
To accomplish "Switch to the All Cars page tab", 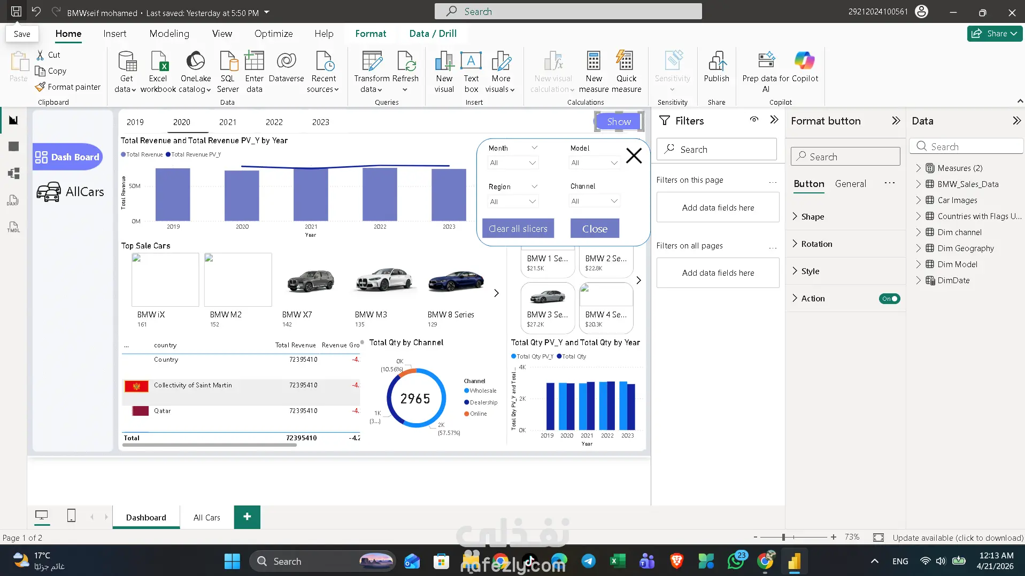I will coord(207,517).
